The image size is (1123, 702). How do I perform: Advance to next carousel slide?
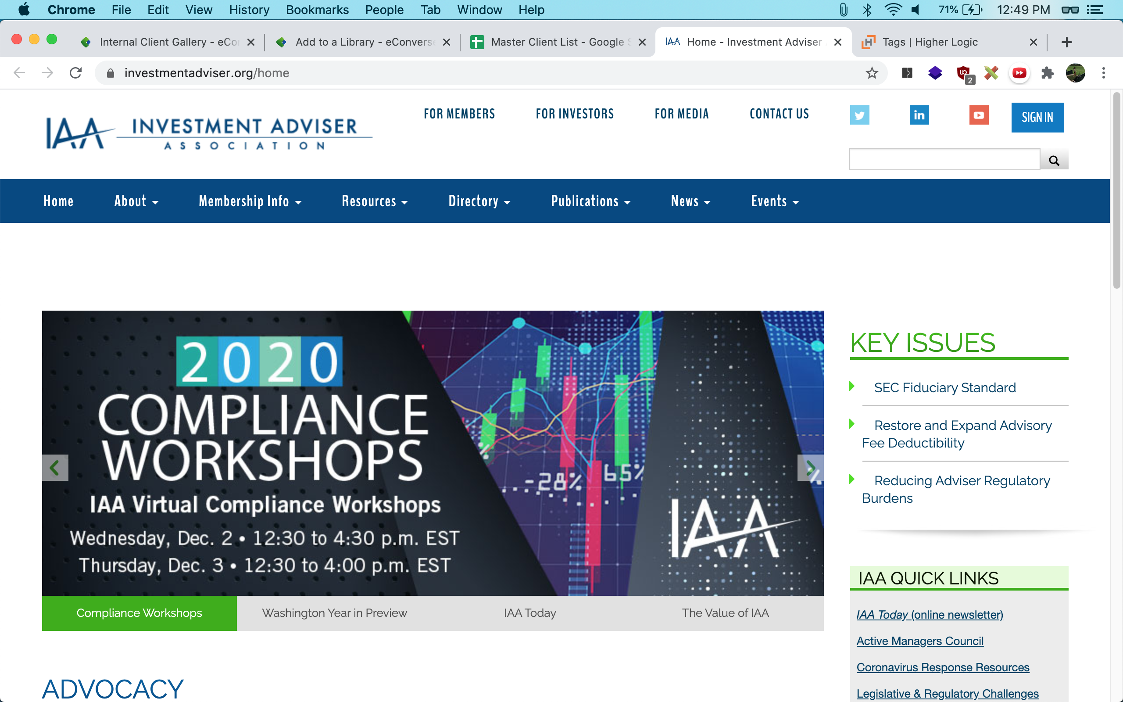[810, 468]
